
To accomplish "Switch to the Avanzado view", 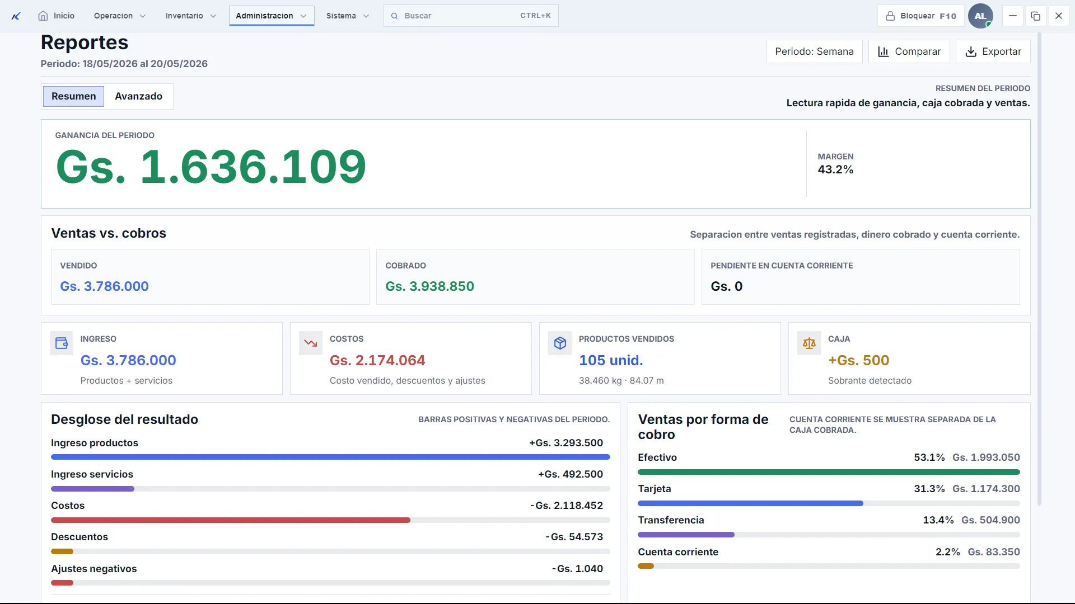I will point(138,96).
